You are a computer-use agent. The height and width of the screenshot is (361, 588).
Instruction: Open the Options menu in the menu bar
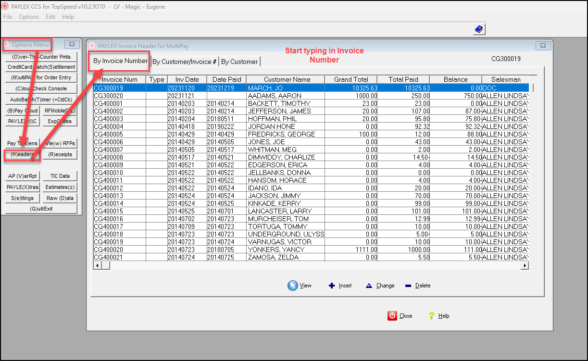[x=29, y=17]
